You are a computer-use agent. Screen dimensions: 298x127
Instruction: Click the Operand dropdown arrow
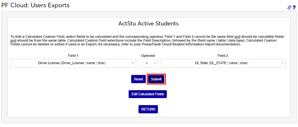155,63
